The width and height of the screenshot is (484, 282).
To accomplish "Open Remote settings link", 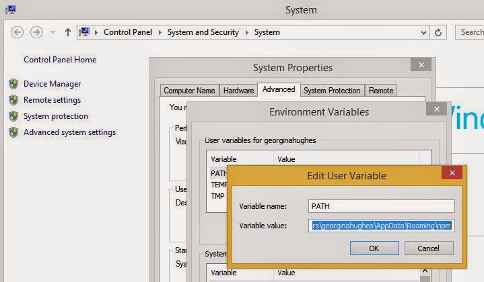I will click(x=52, y=100).
